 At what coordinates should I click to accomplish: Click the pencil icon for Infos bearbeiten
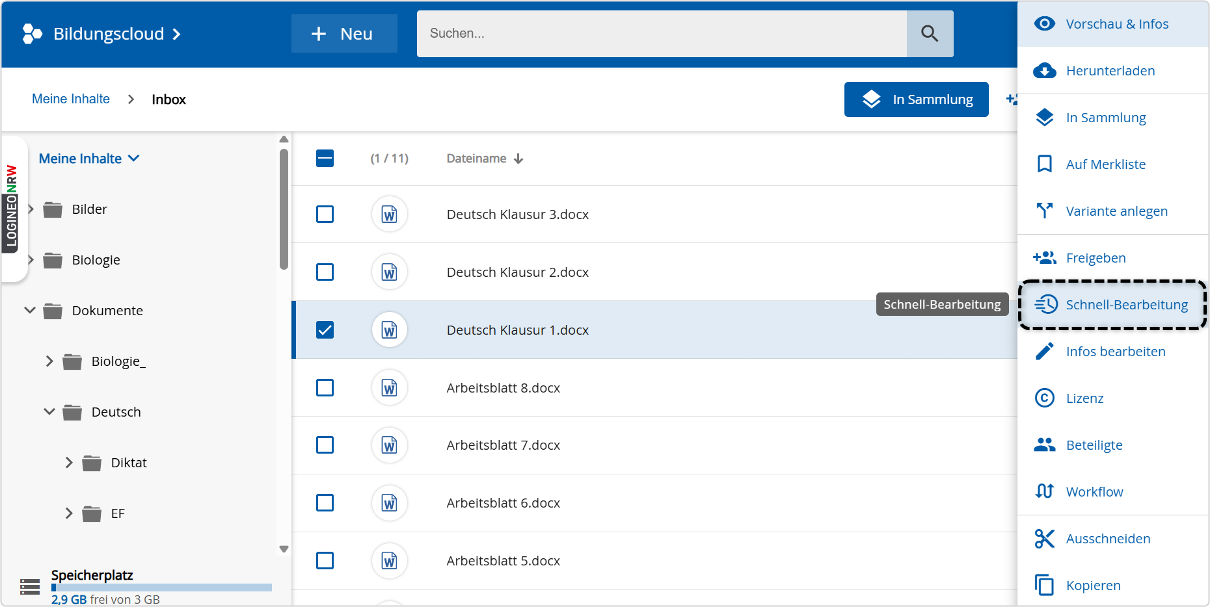1045,352
